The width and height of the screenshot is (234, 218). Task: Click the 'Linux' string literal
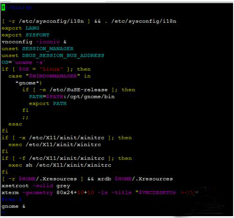51,69
